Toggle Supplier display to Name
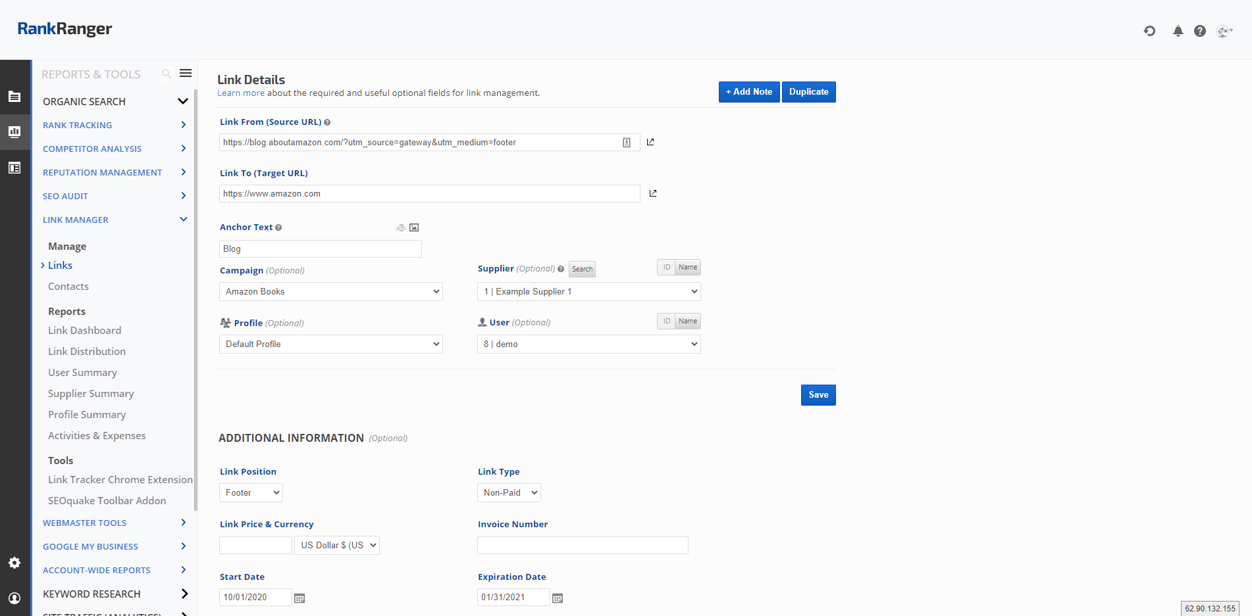1252x616 pixels. (688, 268)
